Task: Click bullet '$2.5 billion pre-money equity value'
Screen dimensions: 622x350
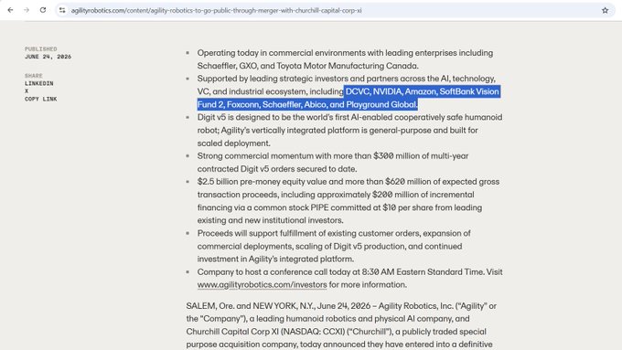Action: pyautogui.click(x=349, y=200)
